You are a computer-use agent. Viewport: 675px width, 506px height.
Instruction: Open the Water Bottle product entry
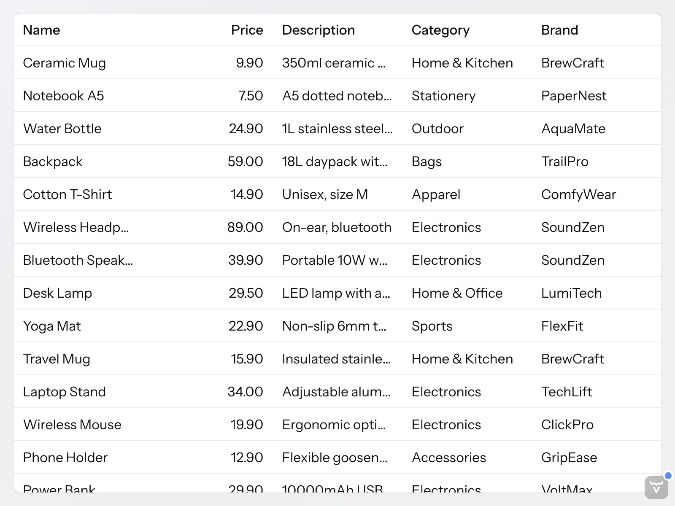point(62,129)
